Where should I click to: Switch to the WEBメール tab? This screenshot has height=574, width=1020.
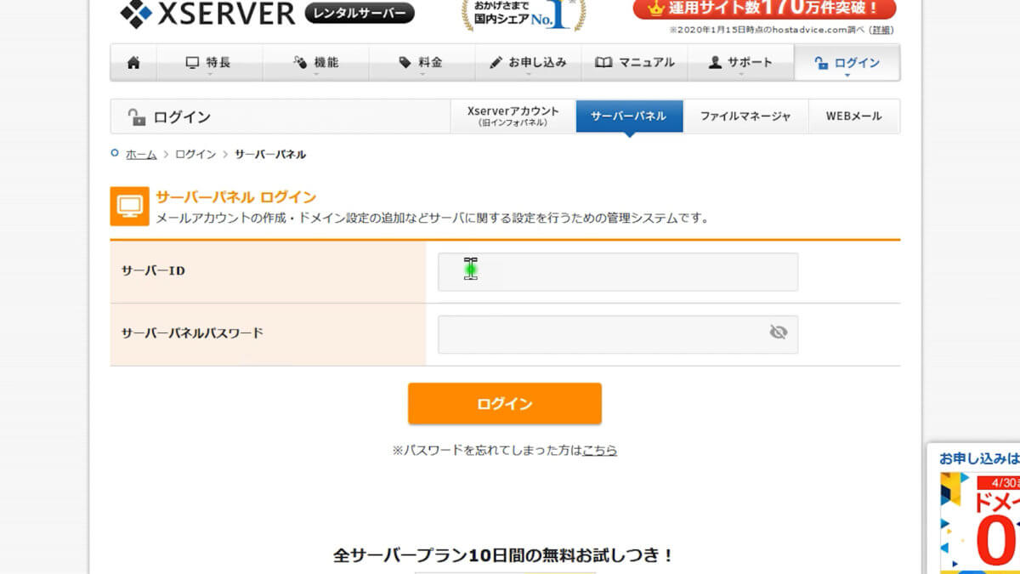click(x=853, y=117)
